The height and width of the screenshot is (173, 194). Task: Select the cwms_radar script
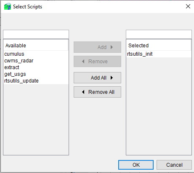36,61
